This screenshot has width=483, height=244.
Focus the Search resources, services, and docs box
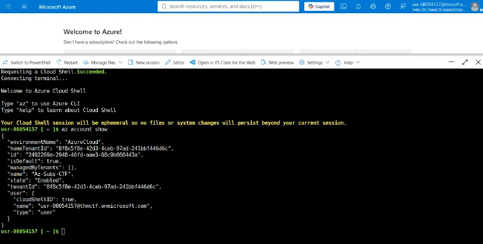228,7
